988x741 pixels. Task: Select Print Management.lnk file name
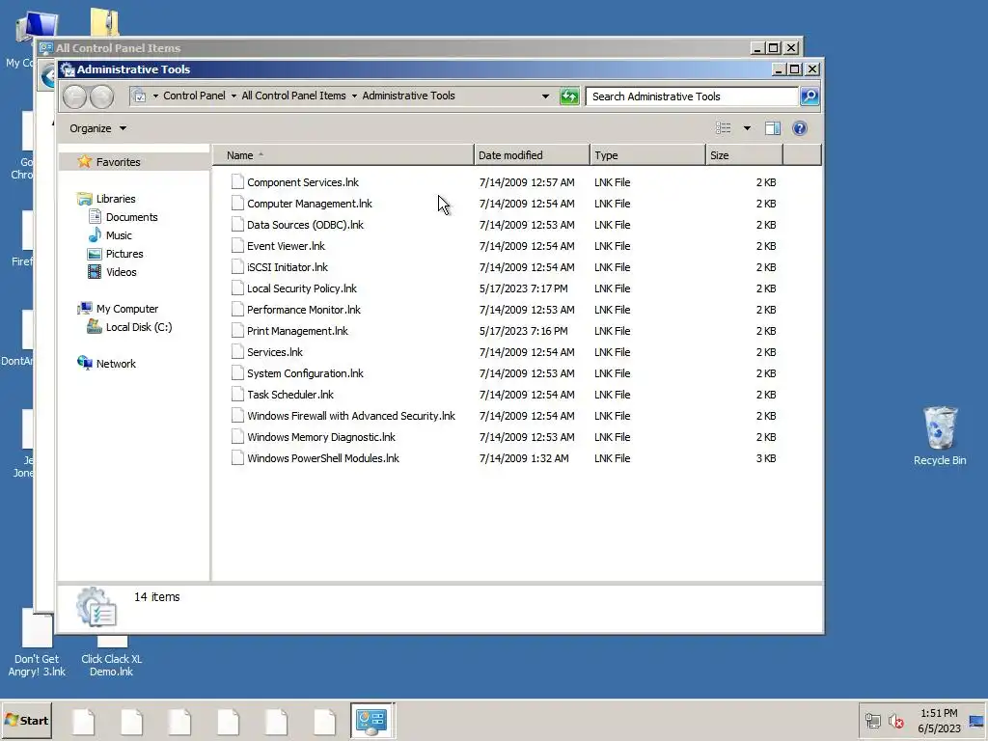click(297, 331)
